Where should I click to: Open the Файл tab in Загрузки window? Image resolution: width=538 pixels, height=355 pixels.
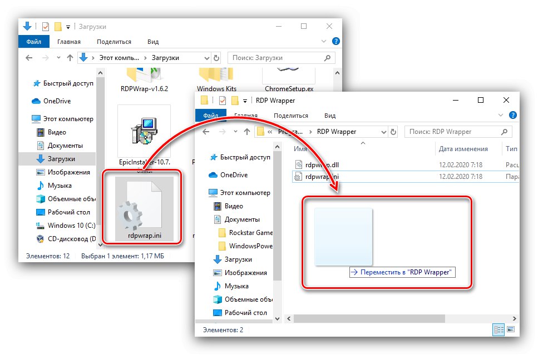click(33, 42)
